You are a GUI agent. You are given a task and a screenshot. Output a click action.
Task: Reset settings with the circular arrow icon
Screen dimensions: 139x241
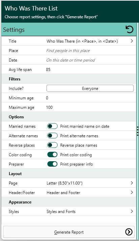point(130,29)
